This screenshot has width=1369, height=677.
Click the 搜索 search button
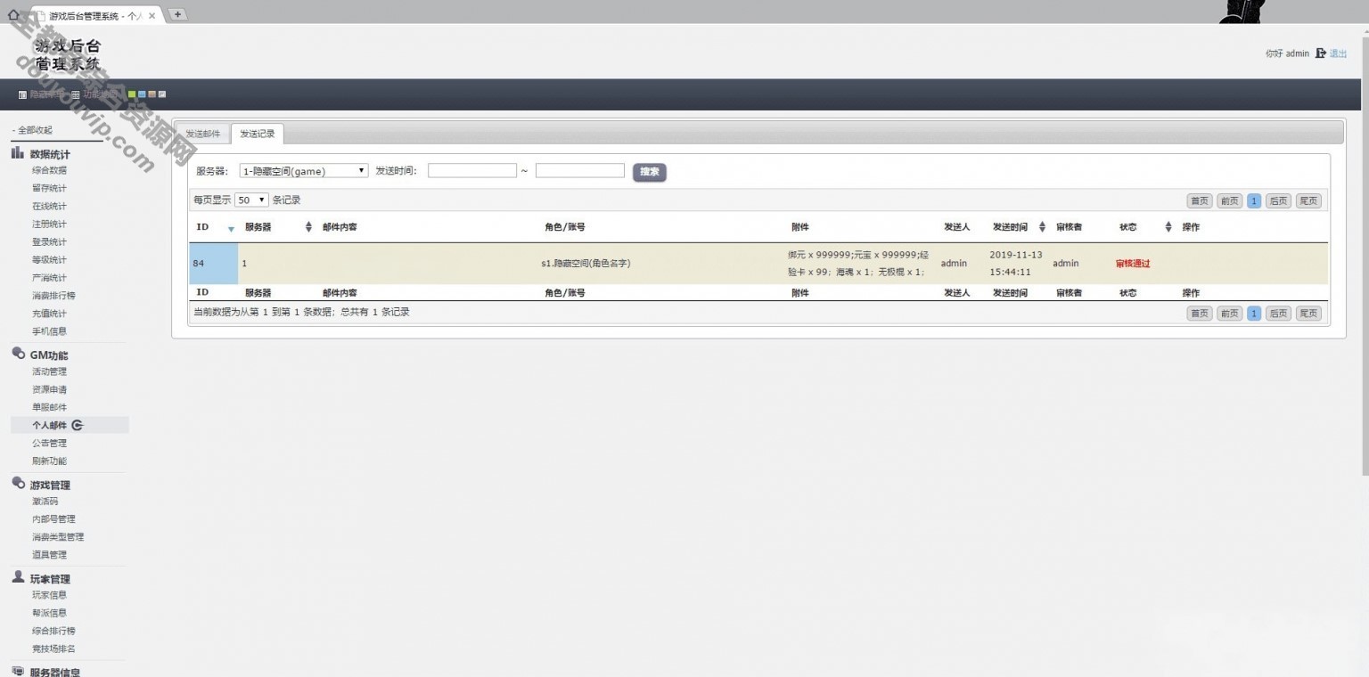pos(650,172)
